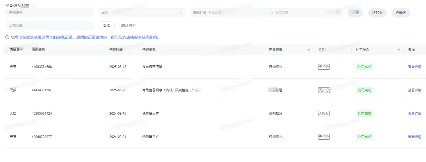This screenshot has width=426, height=162.
Task: Select the 近90天 quick range
Action: point(401,13)
